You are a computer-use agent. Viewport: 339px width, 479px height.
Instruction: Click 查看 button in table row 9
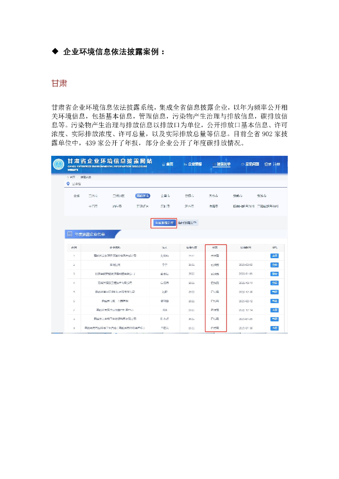point(274,328)
